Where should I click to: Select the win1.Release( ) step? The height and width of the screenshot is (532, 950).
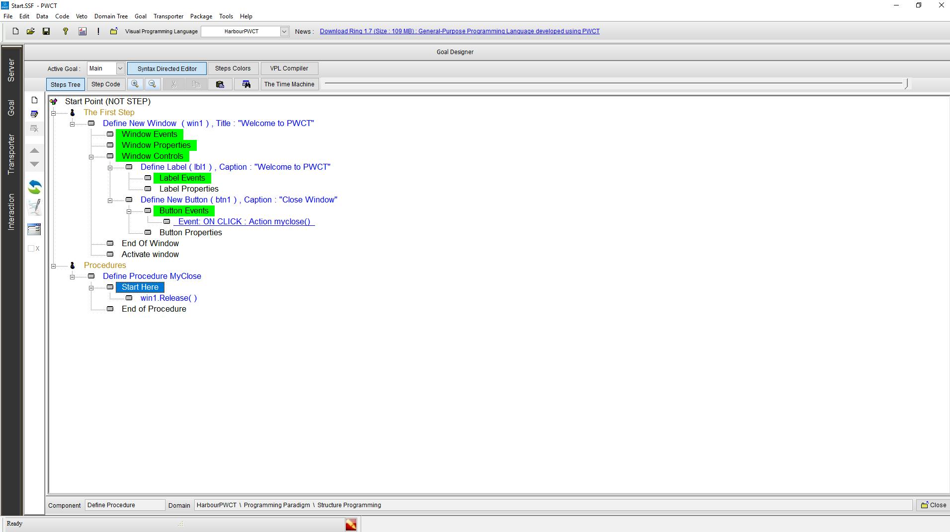[169, 298]
